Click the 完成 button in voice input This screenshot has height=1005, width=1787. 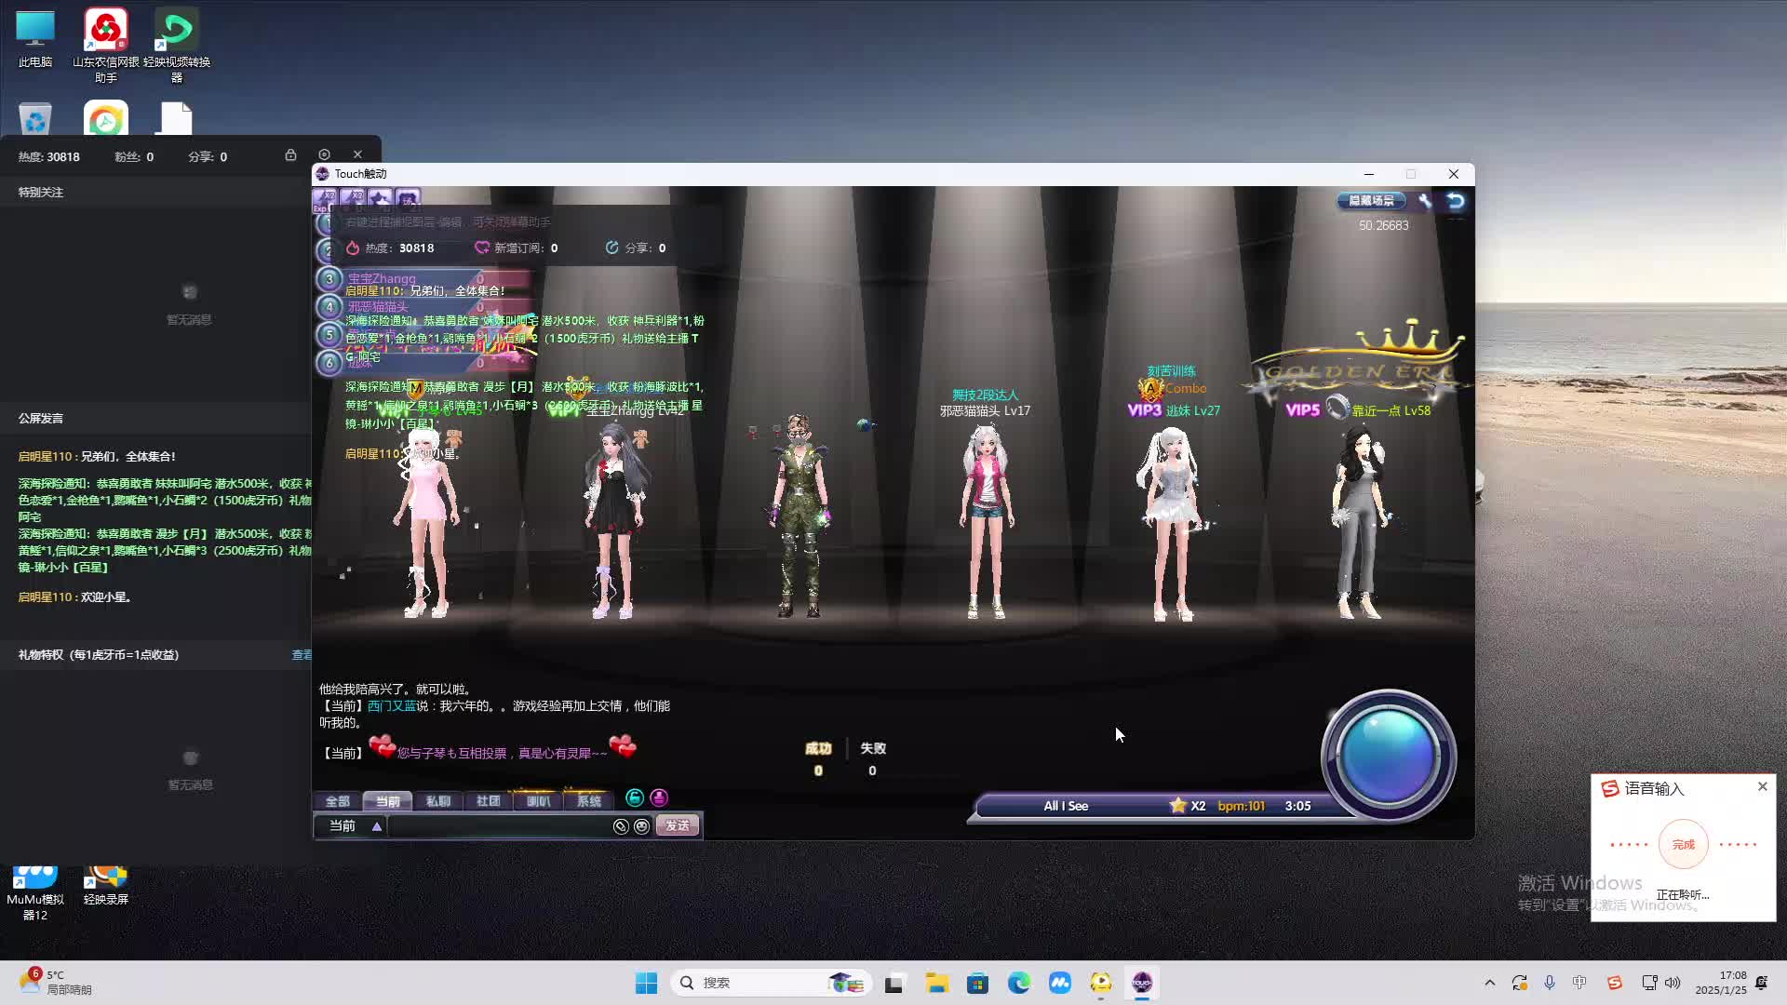pyautogui.click(x=1683, y=845)
